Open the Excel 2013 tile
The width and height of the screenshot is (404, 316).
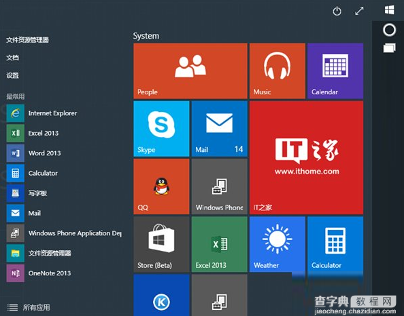coord(219,244)
